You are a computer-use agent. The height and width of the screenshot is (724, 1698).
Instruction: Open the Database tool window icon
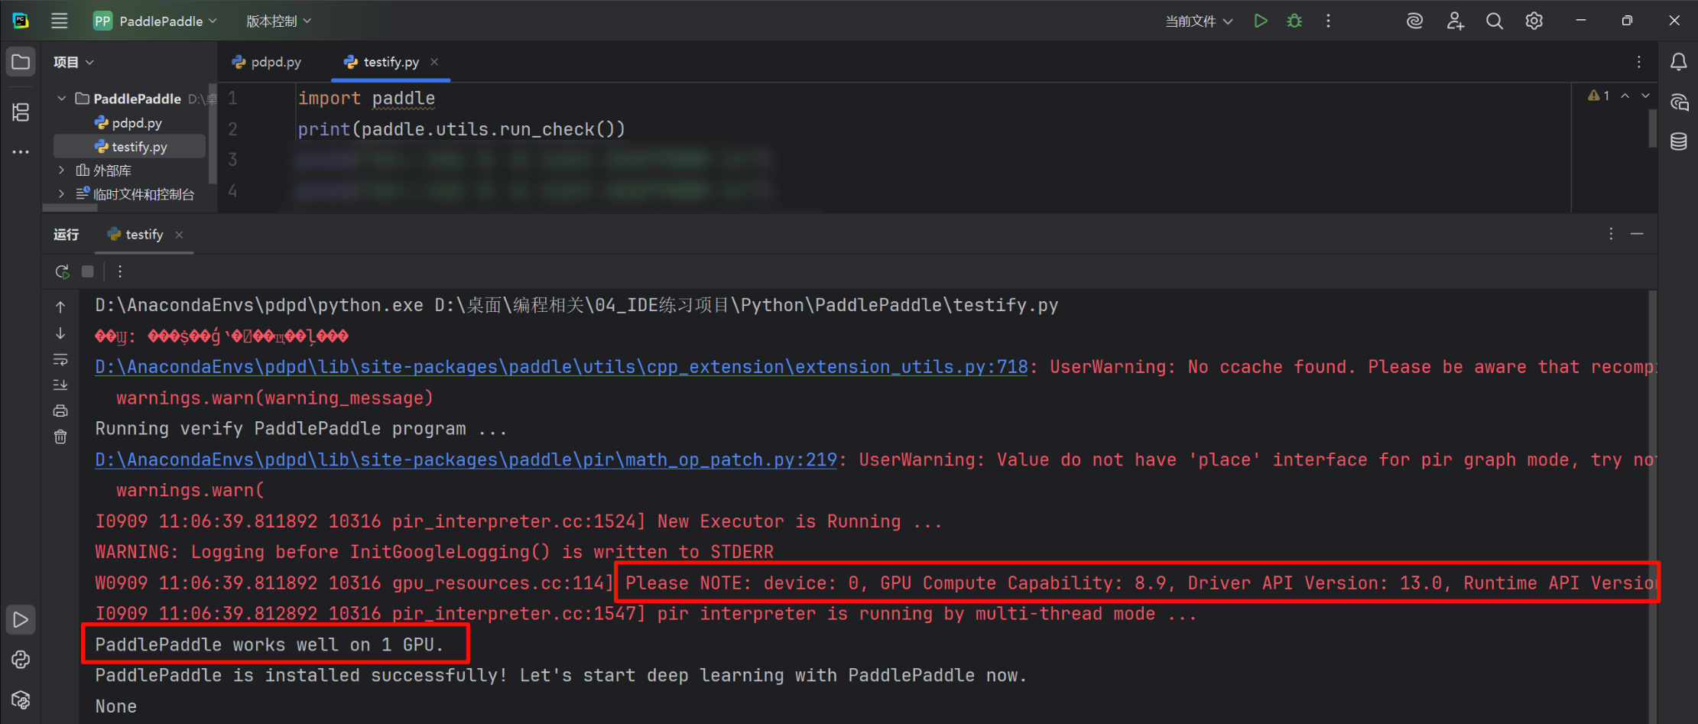[1679, 141]
